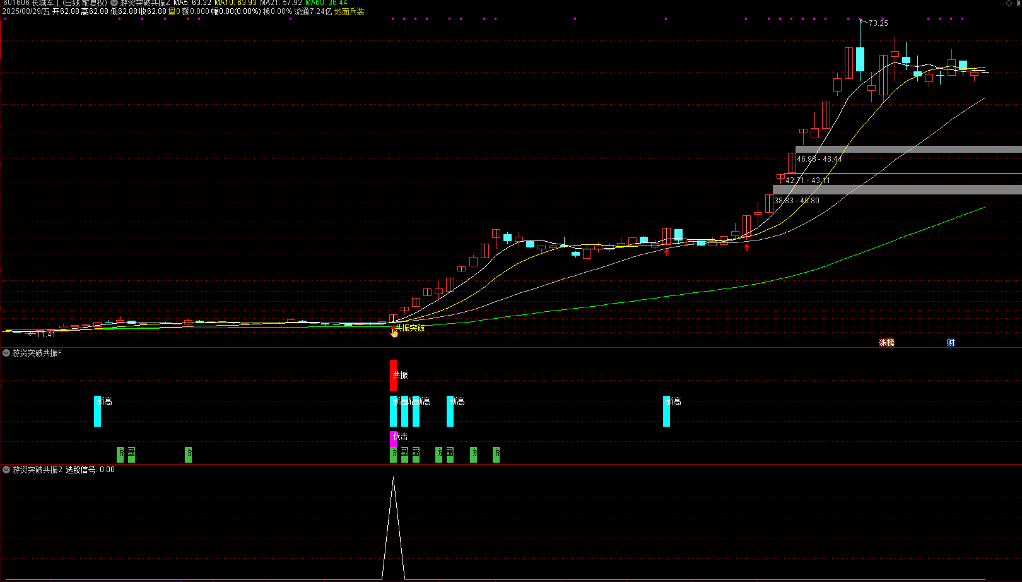The width and height of the screenshot is (1022, 582).
Task: Select the 46.98 - 48.44 gap zone label
Action: 819,159
